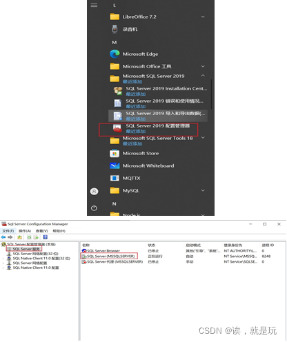The image size is (287, 342).
Task: Click the SQL Server 代理 (MSSQLSERVER) service icon
Action: (84, 262)
